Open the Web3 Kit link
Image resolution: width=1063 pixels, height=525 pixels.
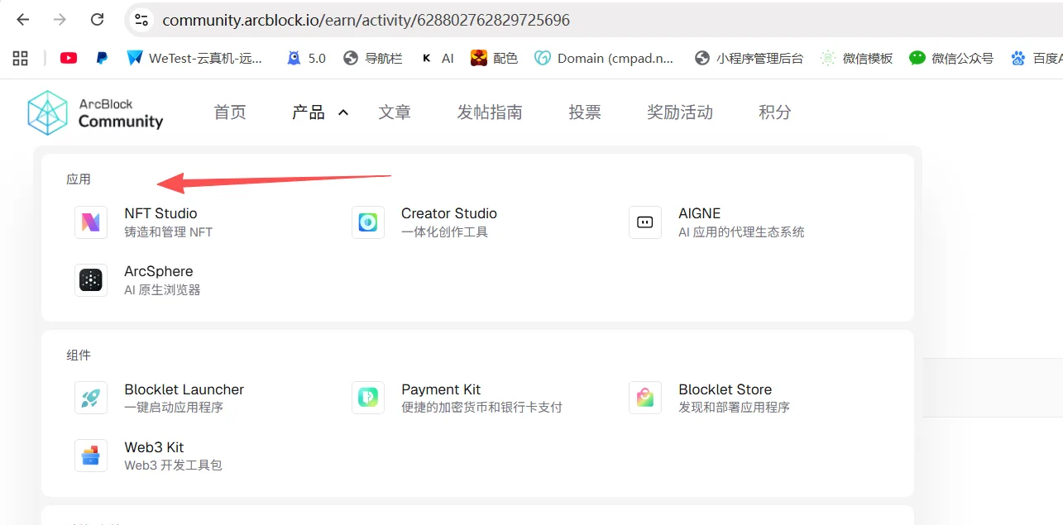pos(155,447)
